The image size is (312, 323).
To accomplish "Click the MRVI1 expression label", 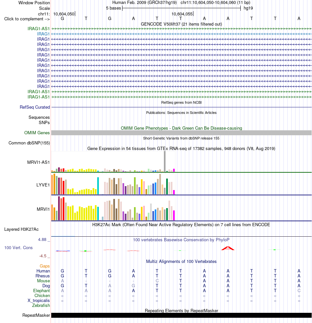I will [x=43, y=209].
